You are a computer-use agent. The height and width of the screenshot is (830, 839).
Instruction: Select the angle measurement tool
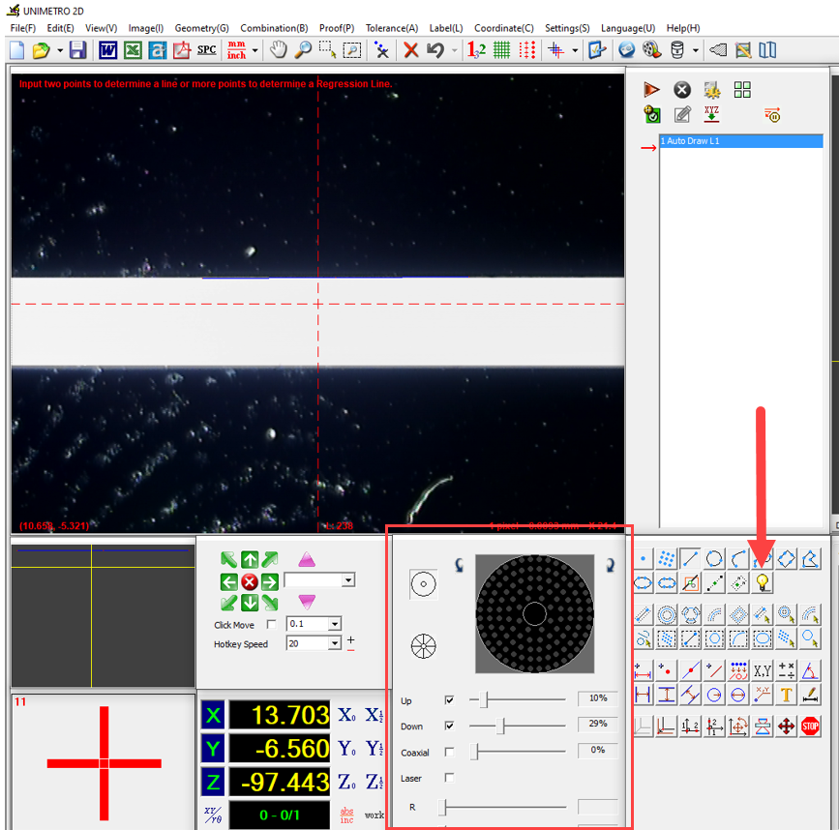click(x=810, y=669)
